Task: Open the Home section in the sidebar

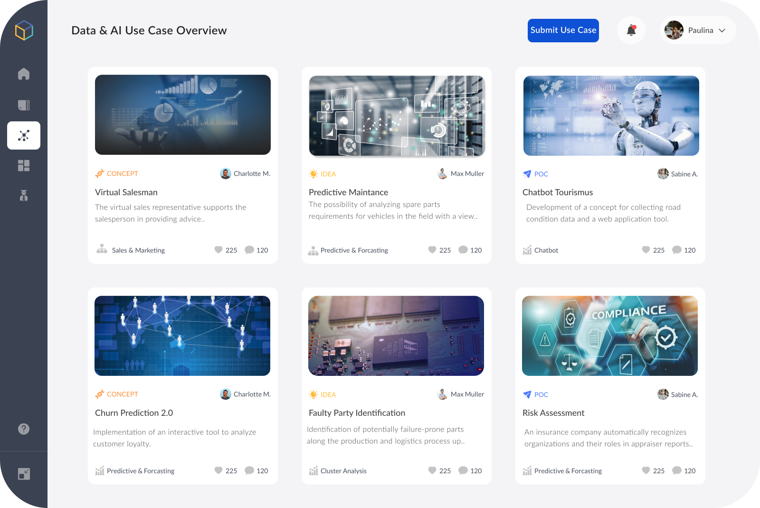Action: pos(24,74)
